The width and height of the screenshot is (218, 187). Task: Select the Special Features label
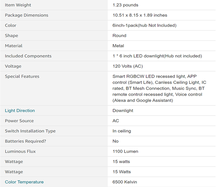click(22, 76)
